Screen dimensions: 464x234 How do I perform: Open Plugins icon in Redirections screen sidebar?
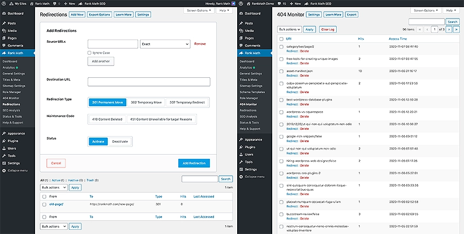pyautogui.click(x=4, y=140)
